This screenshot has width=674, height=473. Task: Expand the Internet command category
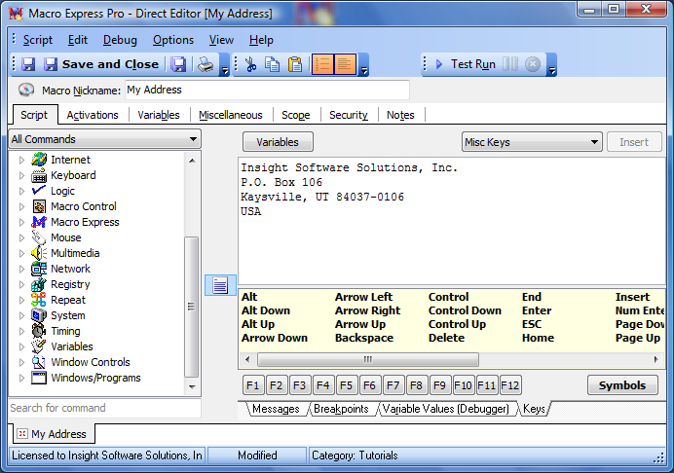coord(22,160)
